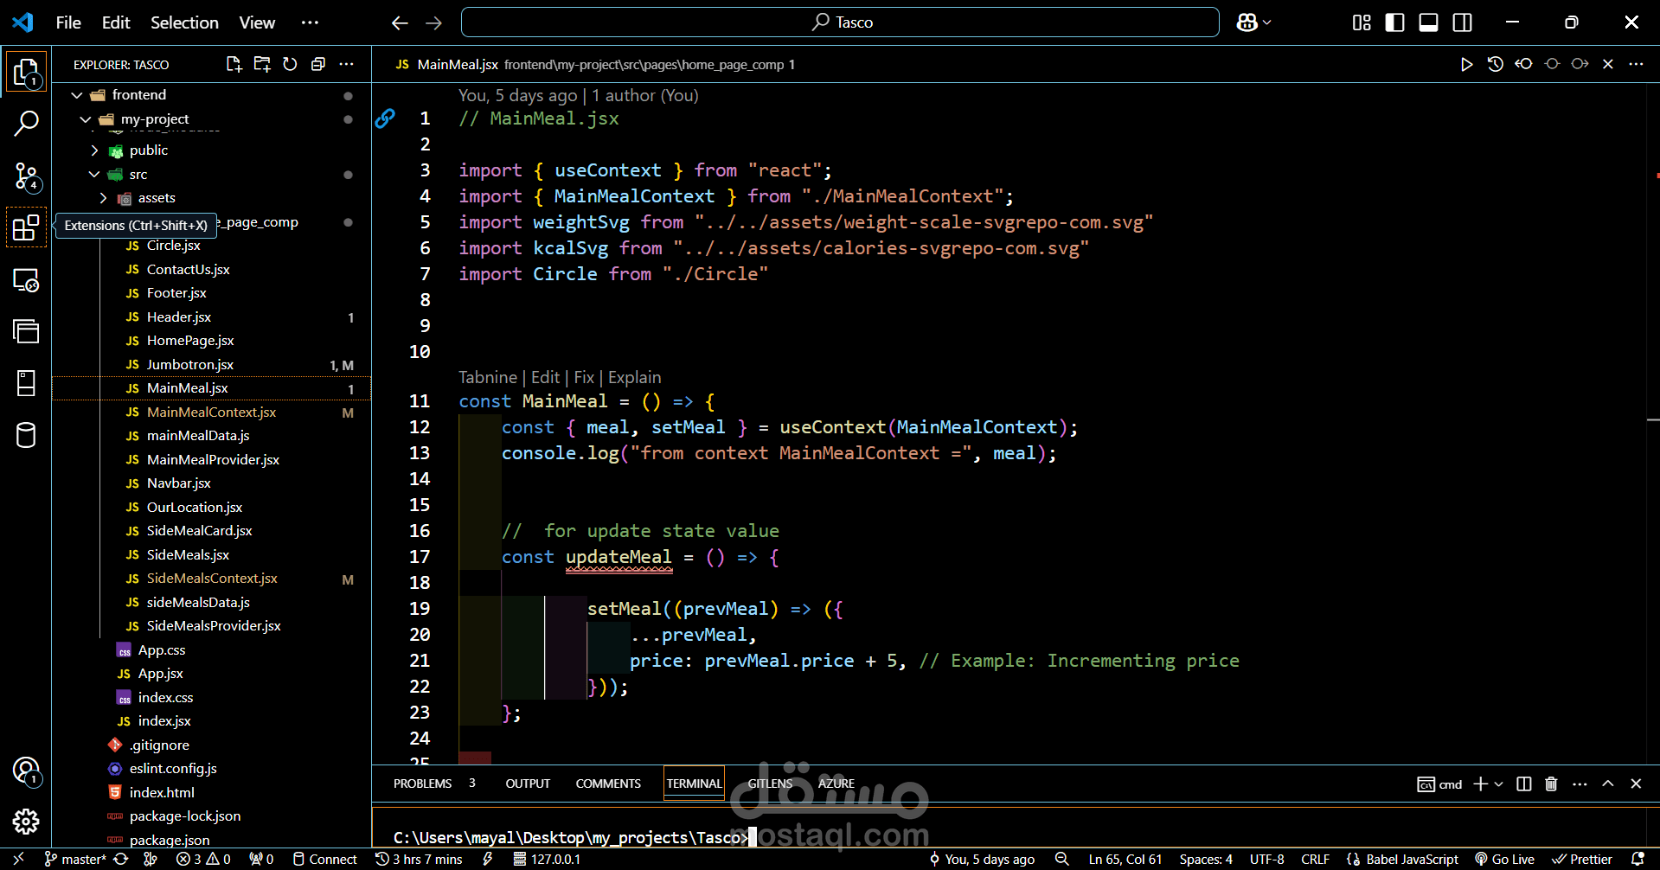
Task: Toggle the primary side bar visibility
Action: pyautogui.click(x=1394, y=22)
